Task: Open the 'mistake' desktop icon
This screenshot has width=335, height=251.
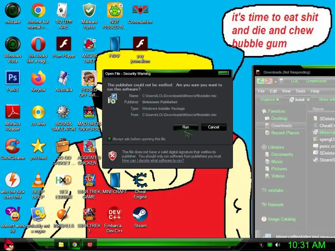Action: [x=13, y=13]
